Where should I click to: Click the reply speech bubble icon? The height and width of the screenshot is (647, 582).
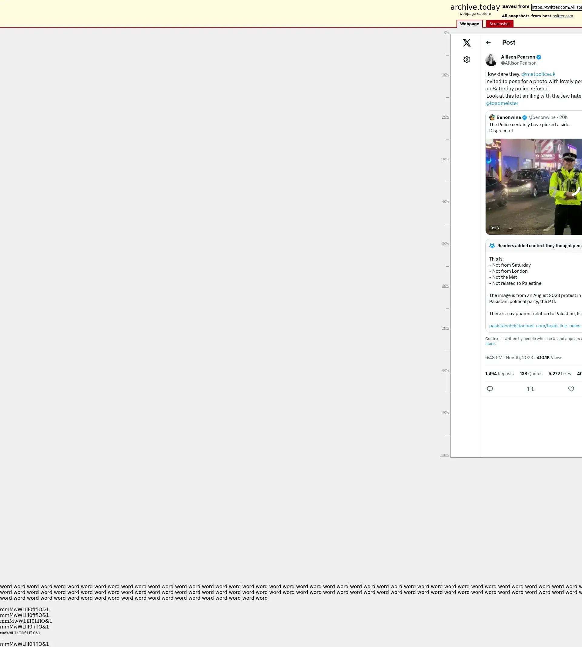[490, 389]
